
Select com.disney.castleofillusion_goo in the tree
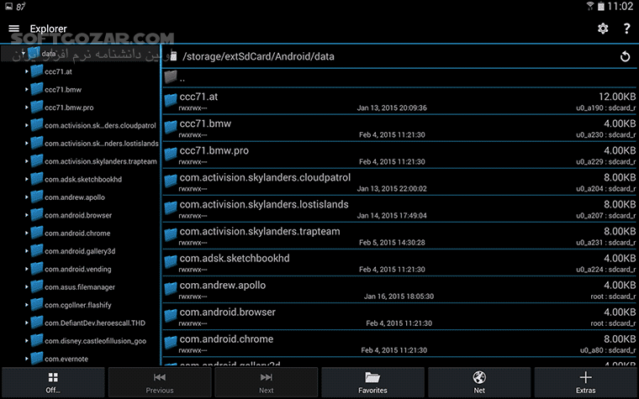point(95,341)
